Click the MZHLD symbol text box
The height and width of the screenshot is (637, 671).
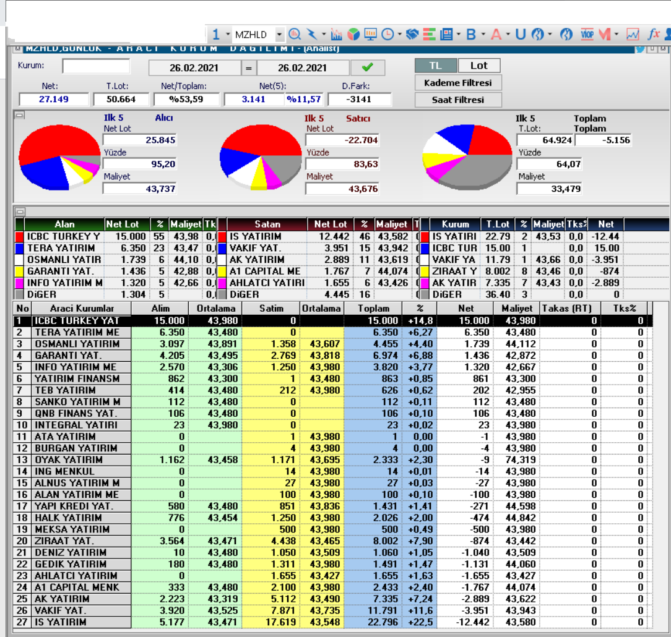tap(254, 34)
